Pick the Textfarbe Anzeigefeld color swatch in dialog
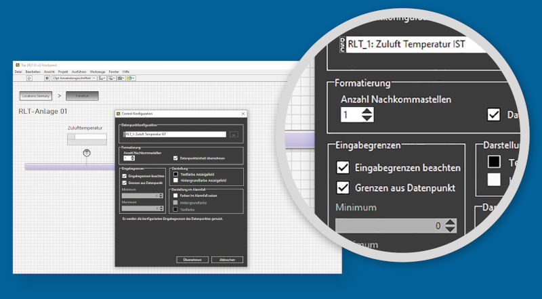 pyautogui.click(x=175, y=174)
